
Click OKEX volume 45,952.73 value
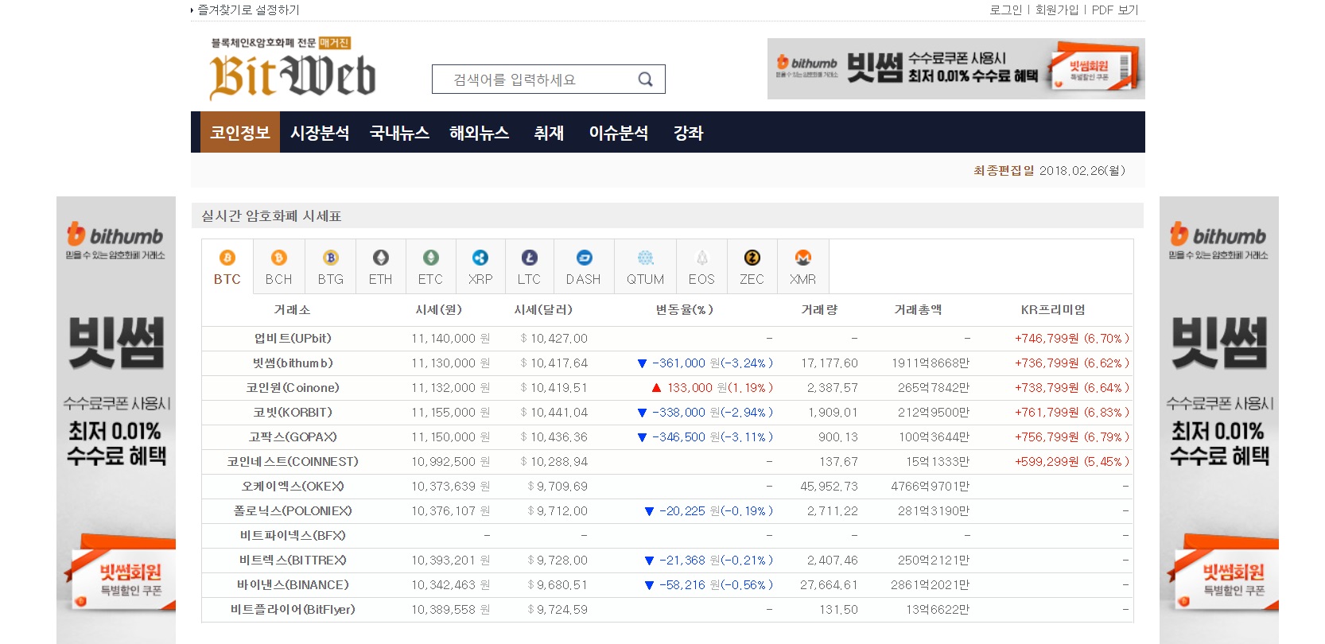point(829,487)
